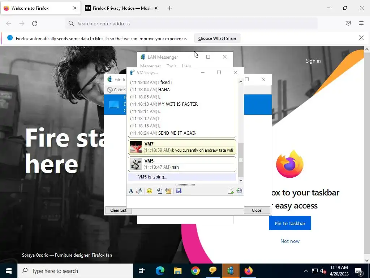Click the message 'MY WIFI IS FASTER'
The image size is (370, 278).
point(178,104)
